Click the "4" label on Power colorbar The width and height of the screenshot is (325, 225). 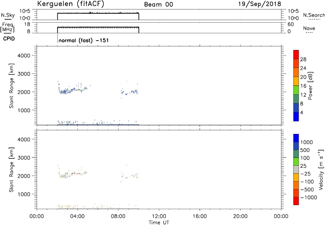coord(301,113)
